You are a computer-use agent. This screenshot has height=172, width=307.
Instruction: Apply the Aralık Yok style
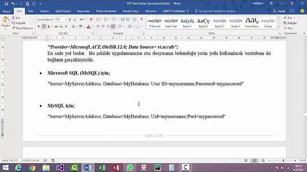(171, 23)
